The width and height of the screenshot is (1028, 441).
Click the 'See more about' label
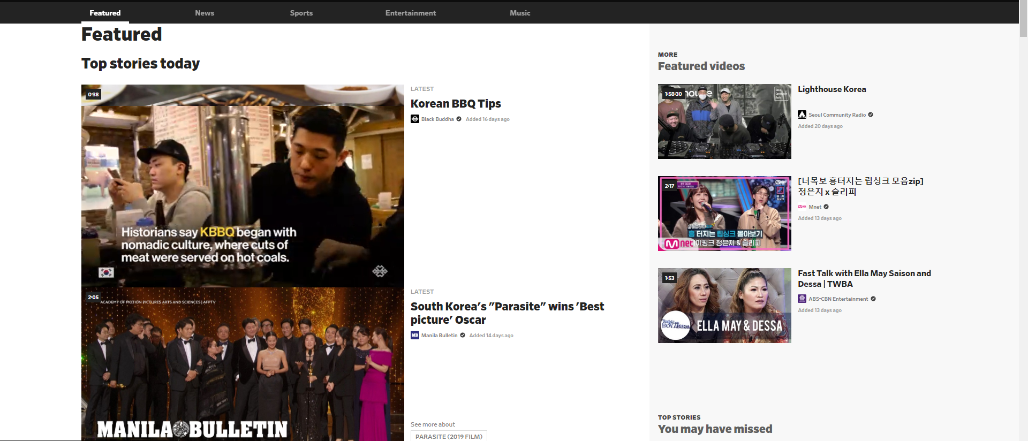433,424
